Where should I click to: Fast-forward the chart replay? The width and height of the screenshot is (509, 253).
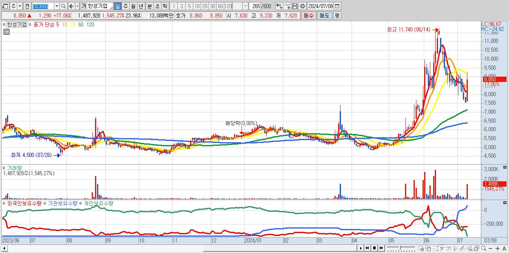coord(381,248)
